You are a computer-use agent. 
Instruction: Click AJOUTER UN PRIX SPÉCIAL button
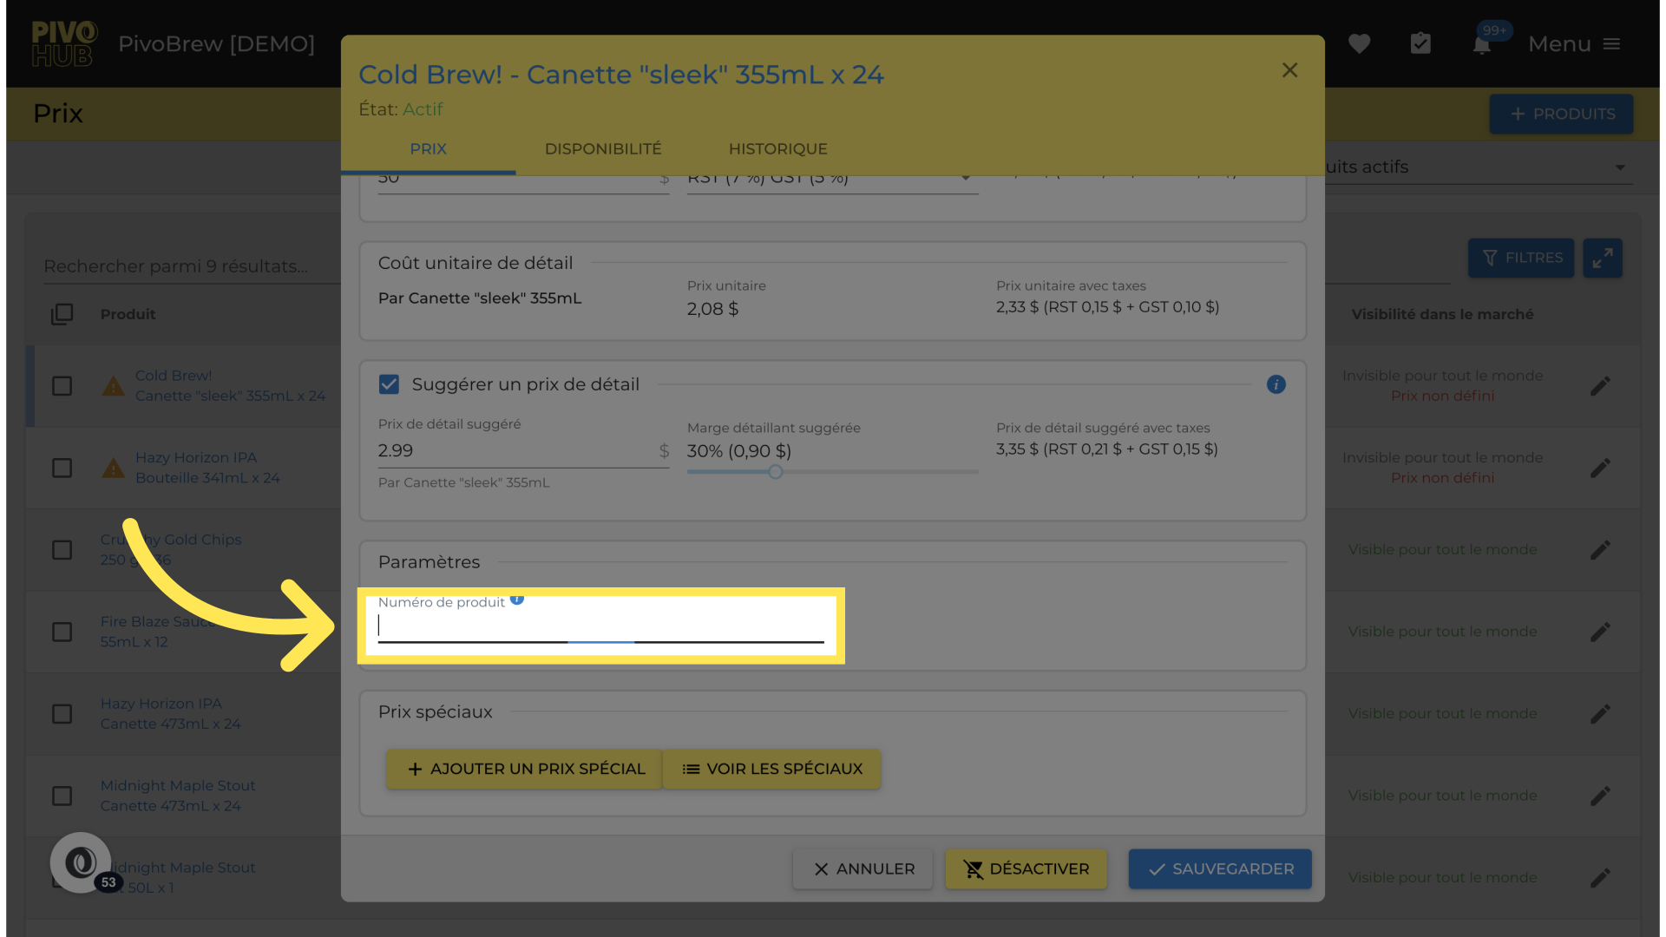point(525,770)
